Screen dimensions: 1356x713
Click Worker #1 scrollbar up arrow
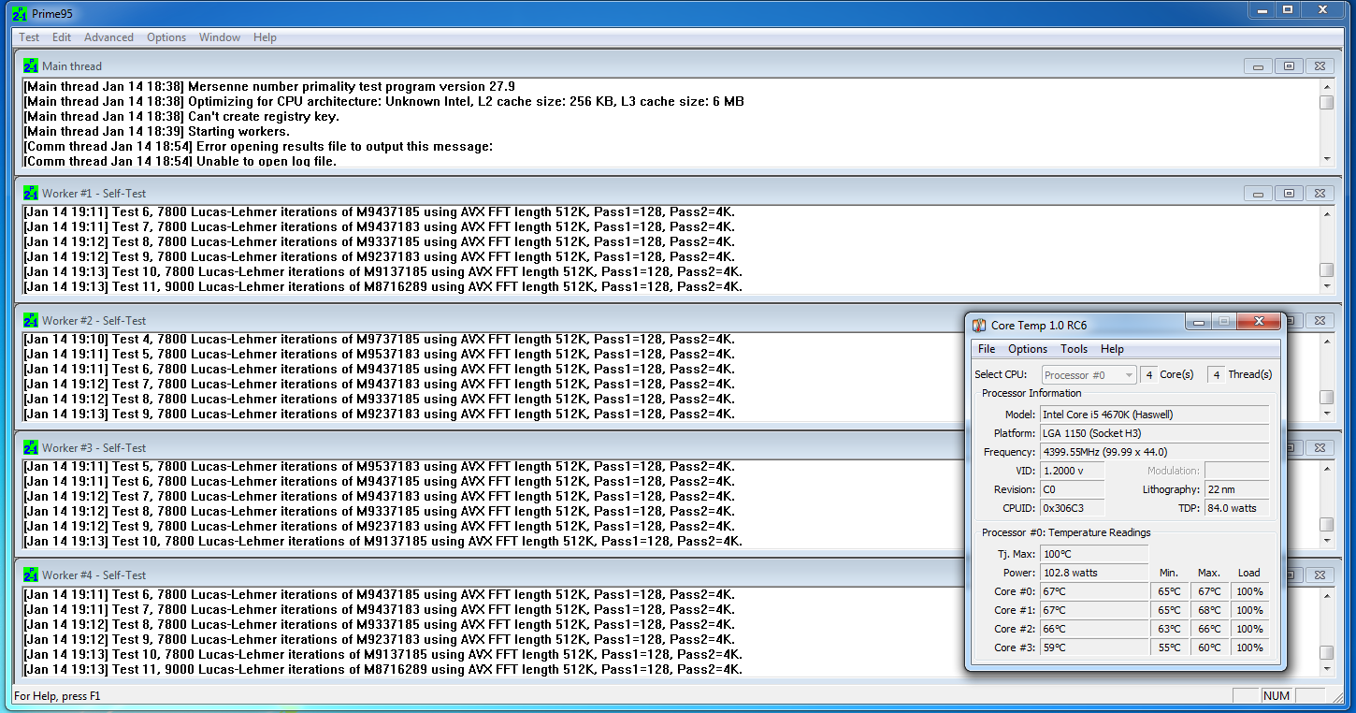(x=1326, y=212)
